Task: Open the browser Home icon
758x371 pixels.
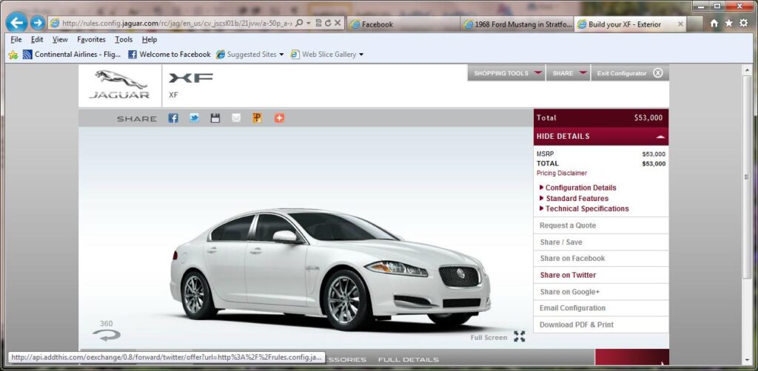Action: pyautogui.click(x=714, y=23)
